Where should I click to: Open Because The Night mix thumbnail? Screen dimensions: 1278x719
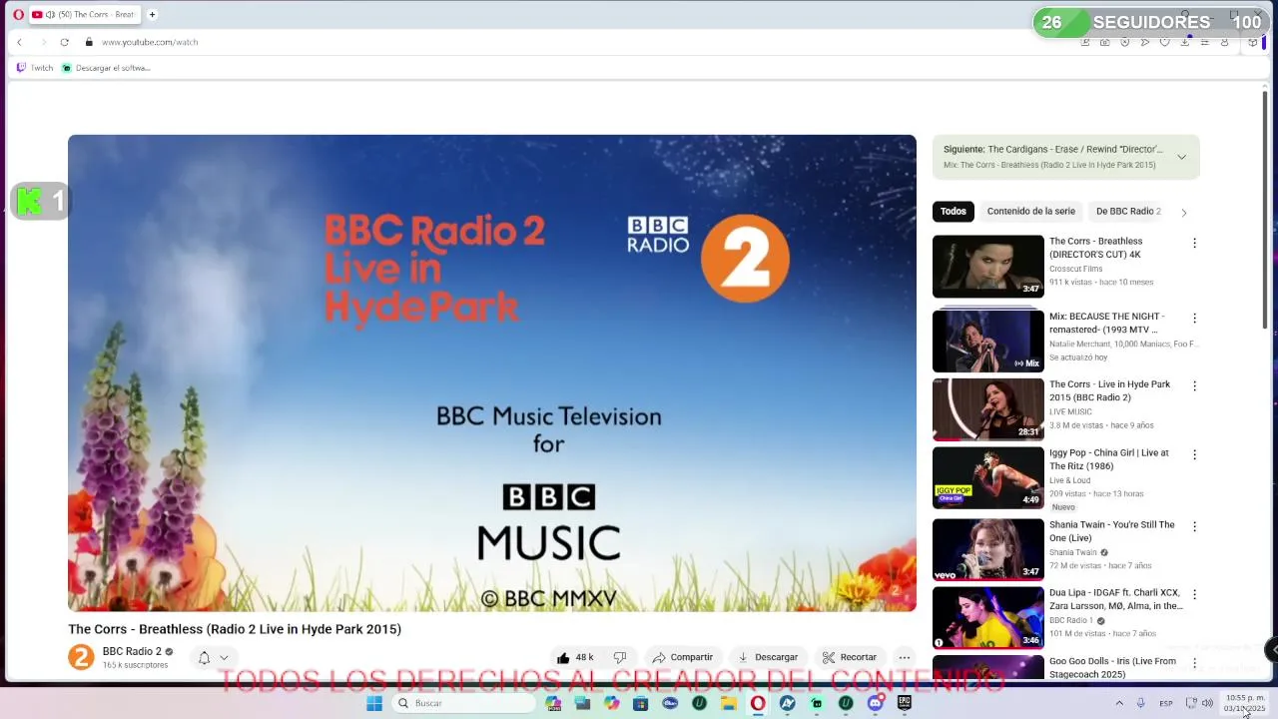tap(987, 342)
